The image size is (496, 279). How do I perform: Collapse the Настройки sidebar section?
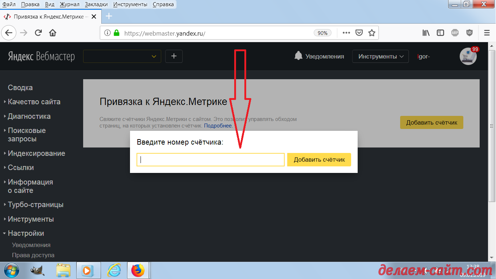(x=26, y=233)
